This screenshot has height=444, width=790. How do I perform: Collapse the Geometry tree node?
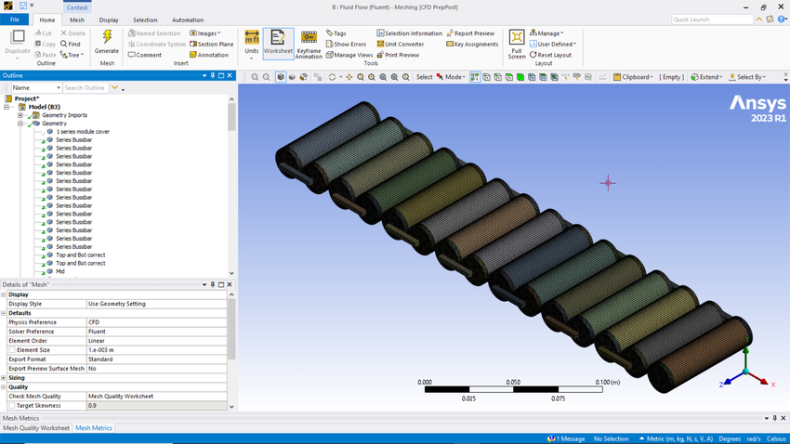point(20,124)
